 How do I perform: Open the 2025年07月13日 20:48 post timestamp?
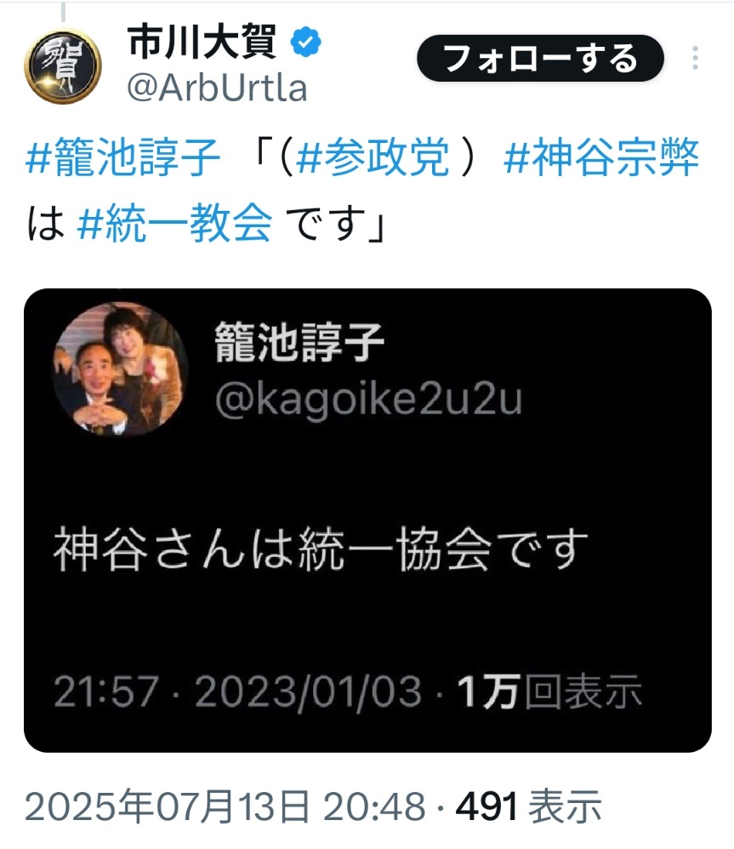(x=225, y=806)
